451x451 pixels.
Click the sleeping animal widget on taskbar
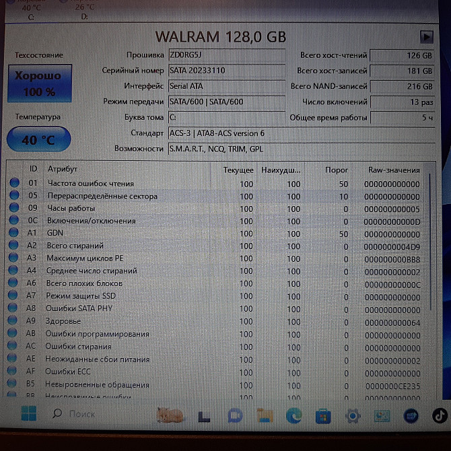tap(170, 415)
